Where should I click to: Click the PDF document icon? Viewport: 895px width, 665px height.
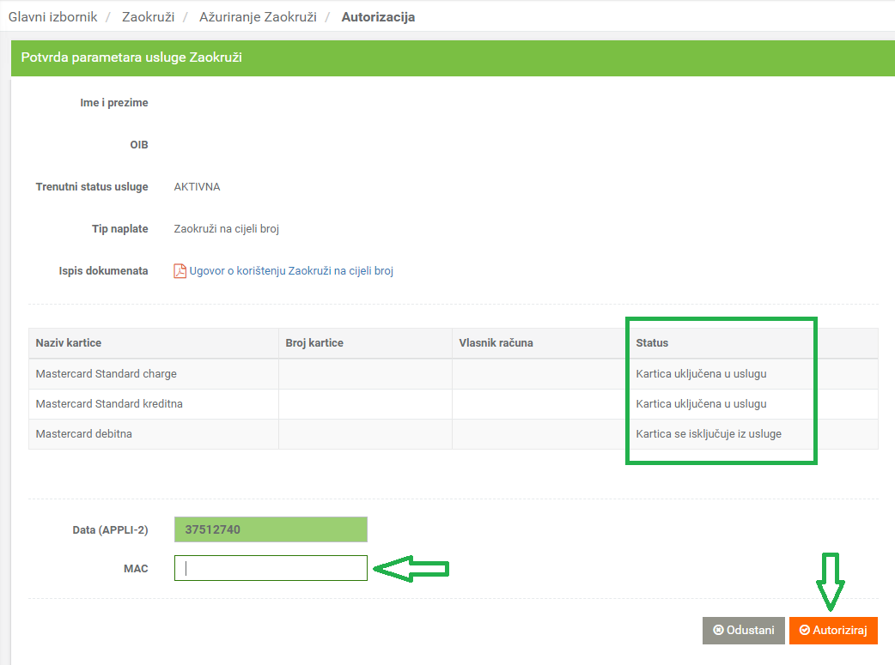[180, 271]
